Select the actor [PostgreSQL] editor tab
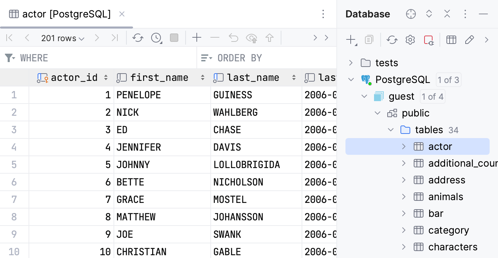This screenshot has height=258, width=498. pyautogui.click(x=66, y=14)
